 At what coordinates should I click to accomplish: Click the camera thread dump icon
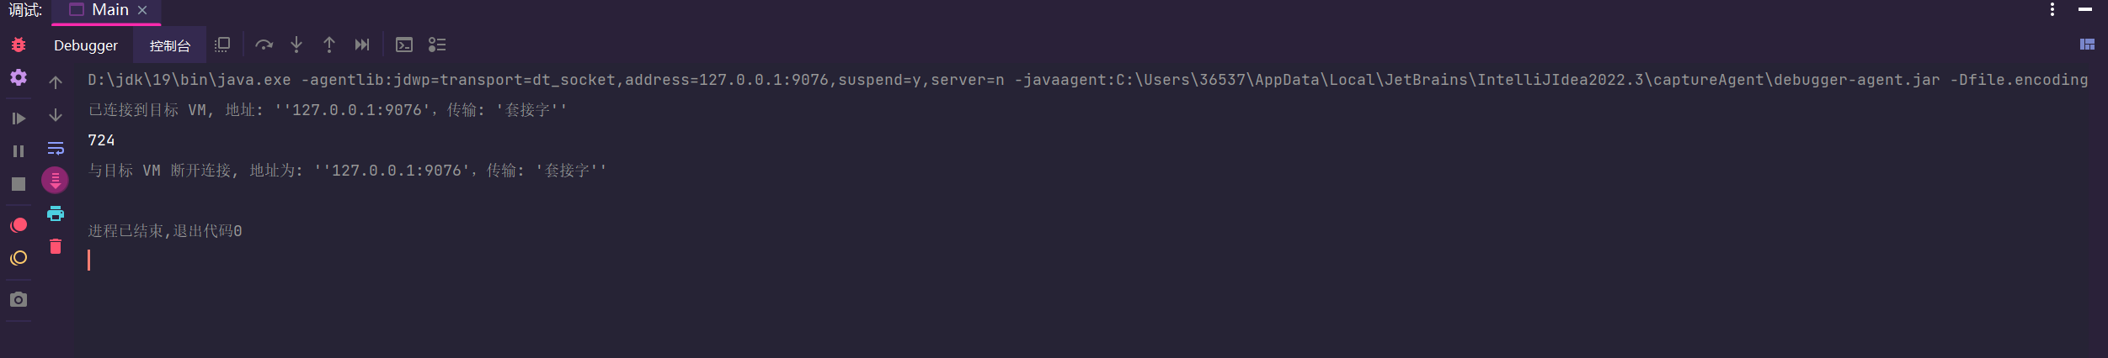pos(19,300)
